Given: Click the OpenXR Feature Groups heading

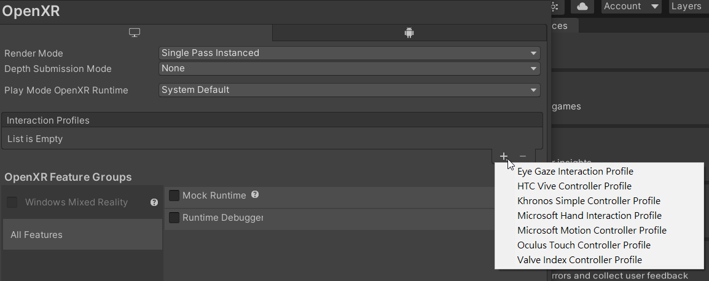Looking at the screenshot, I should coord(68,177).
